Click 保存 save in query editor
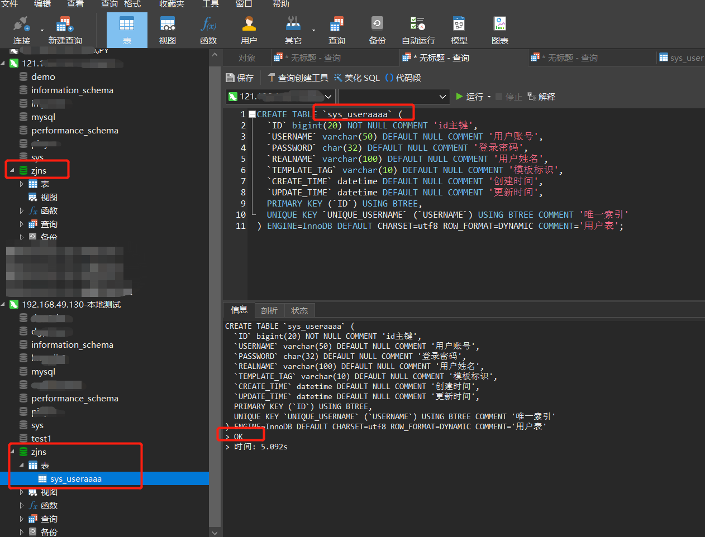Image resolution: width=705 pixels, height=537 pixels. pyautogui.click(x=240, y=78)
